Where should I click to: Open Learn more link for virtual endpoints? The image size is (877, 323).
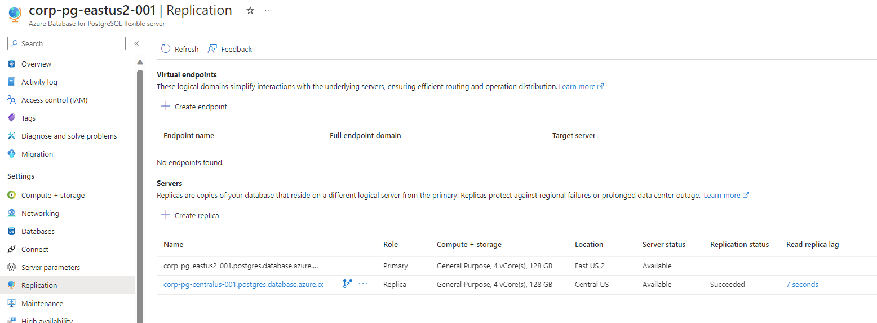coord(581,87)
